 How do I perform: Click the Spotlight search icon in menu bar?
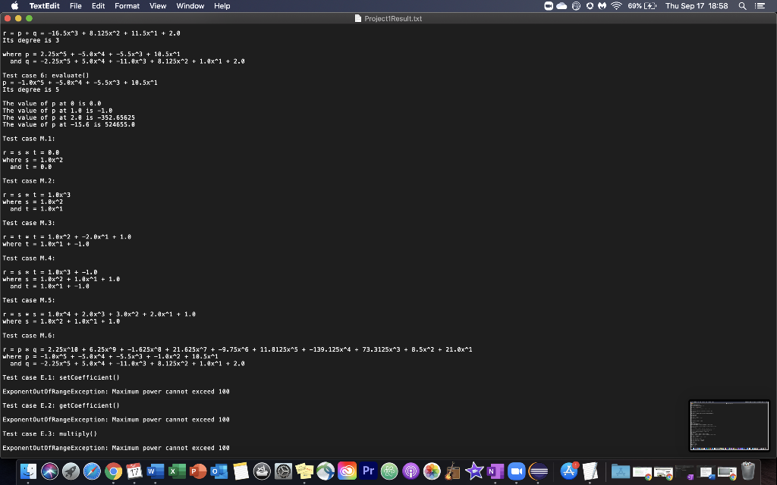click(x=742, y=6)
